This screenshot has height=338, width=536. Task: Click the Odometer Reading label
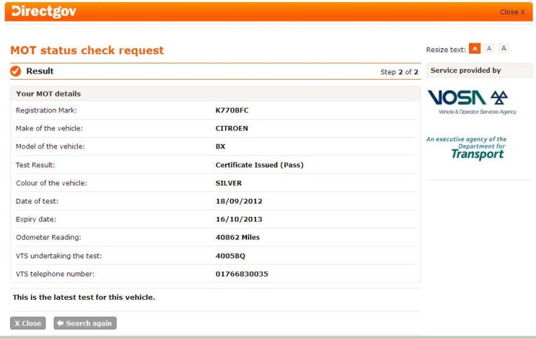pos(48,238)
